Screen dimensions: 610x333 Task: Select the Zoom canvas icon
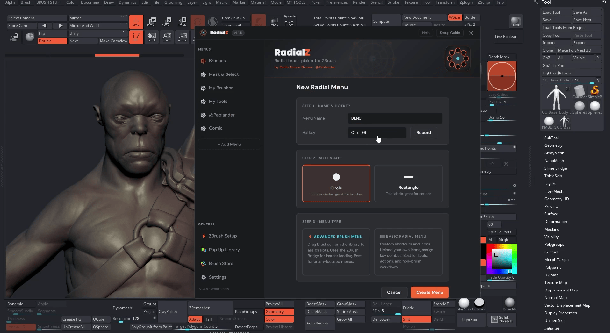tap(166, 37)
